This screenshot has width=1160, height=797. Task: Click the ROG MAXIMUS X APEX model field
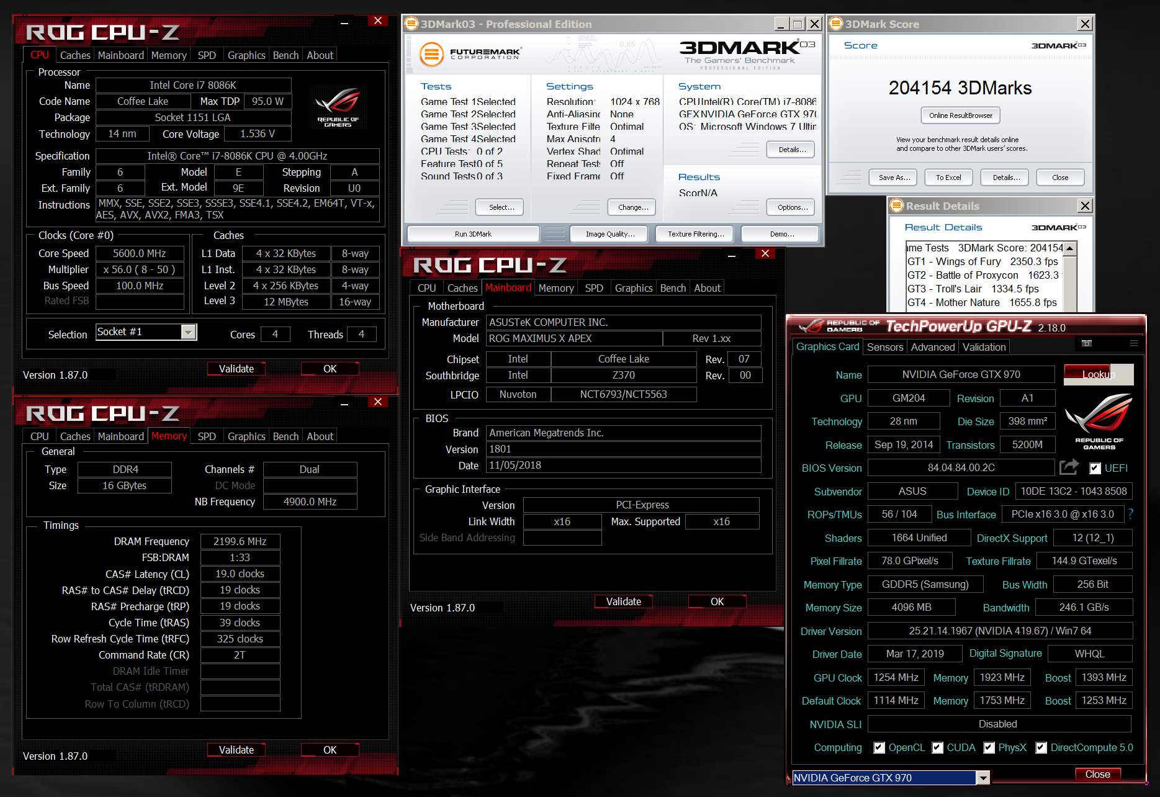[x=574, y=338]
